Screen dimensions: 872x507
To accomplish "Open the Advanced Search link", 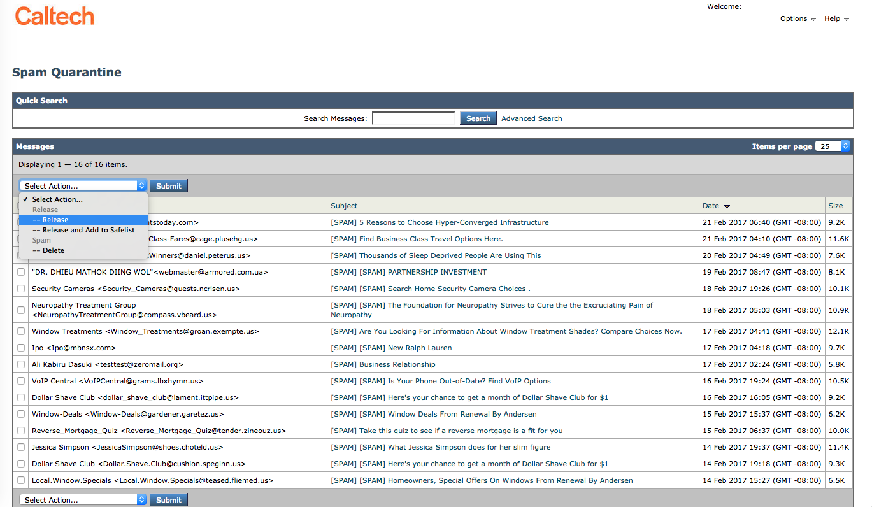I will pyautogui.click(x=531, y=118).
